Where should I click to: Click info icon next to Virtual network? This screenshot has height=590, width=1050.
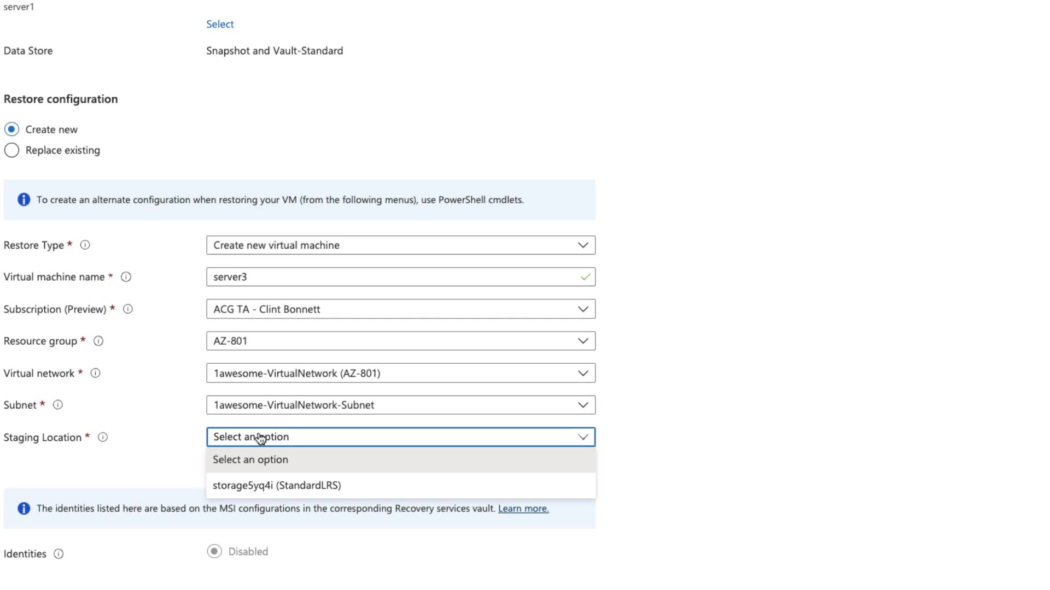(x=95, y=373)
